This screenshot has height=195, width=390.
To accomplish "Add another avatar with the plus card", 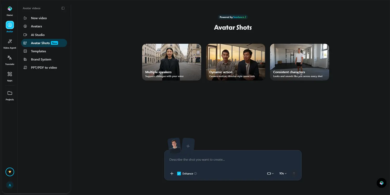I will coord(188,146).
